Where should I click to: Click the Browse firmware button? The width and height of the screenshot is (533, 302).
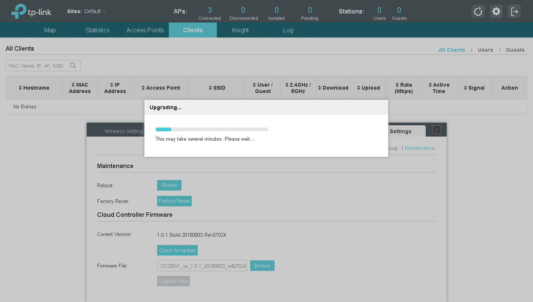[262, 266]
